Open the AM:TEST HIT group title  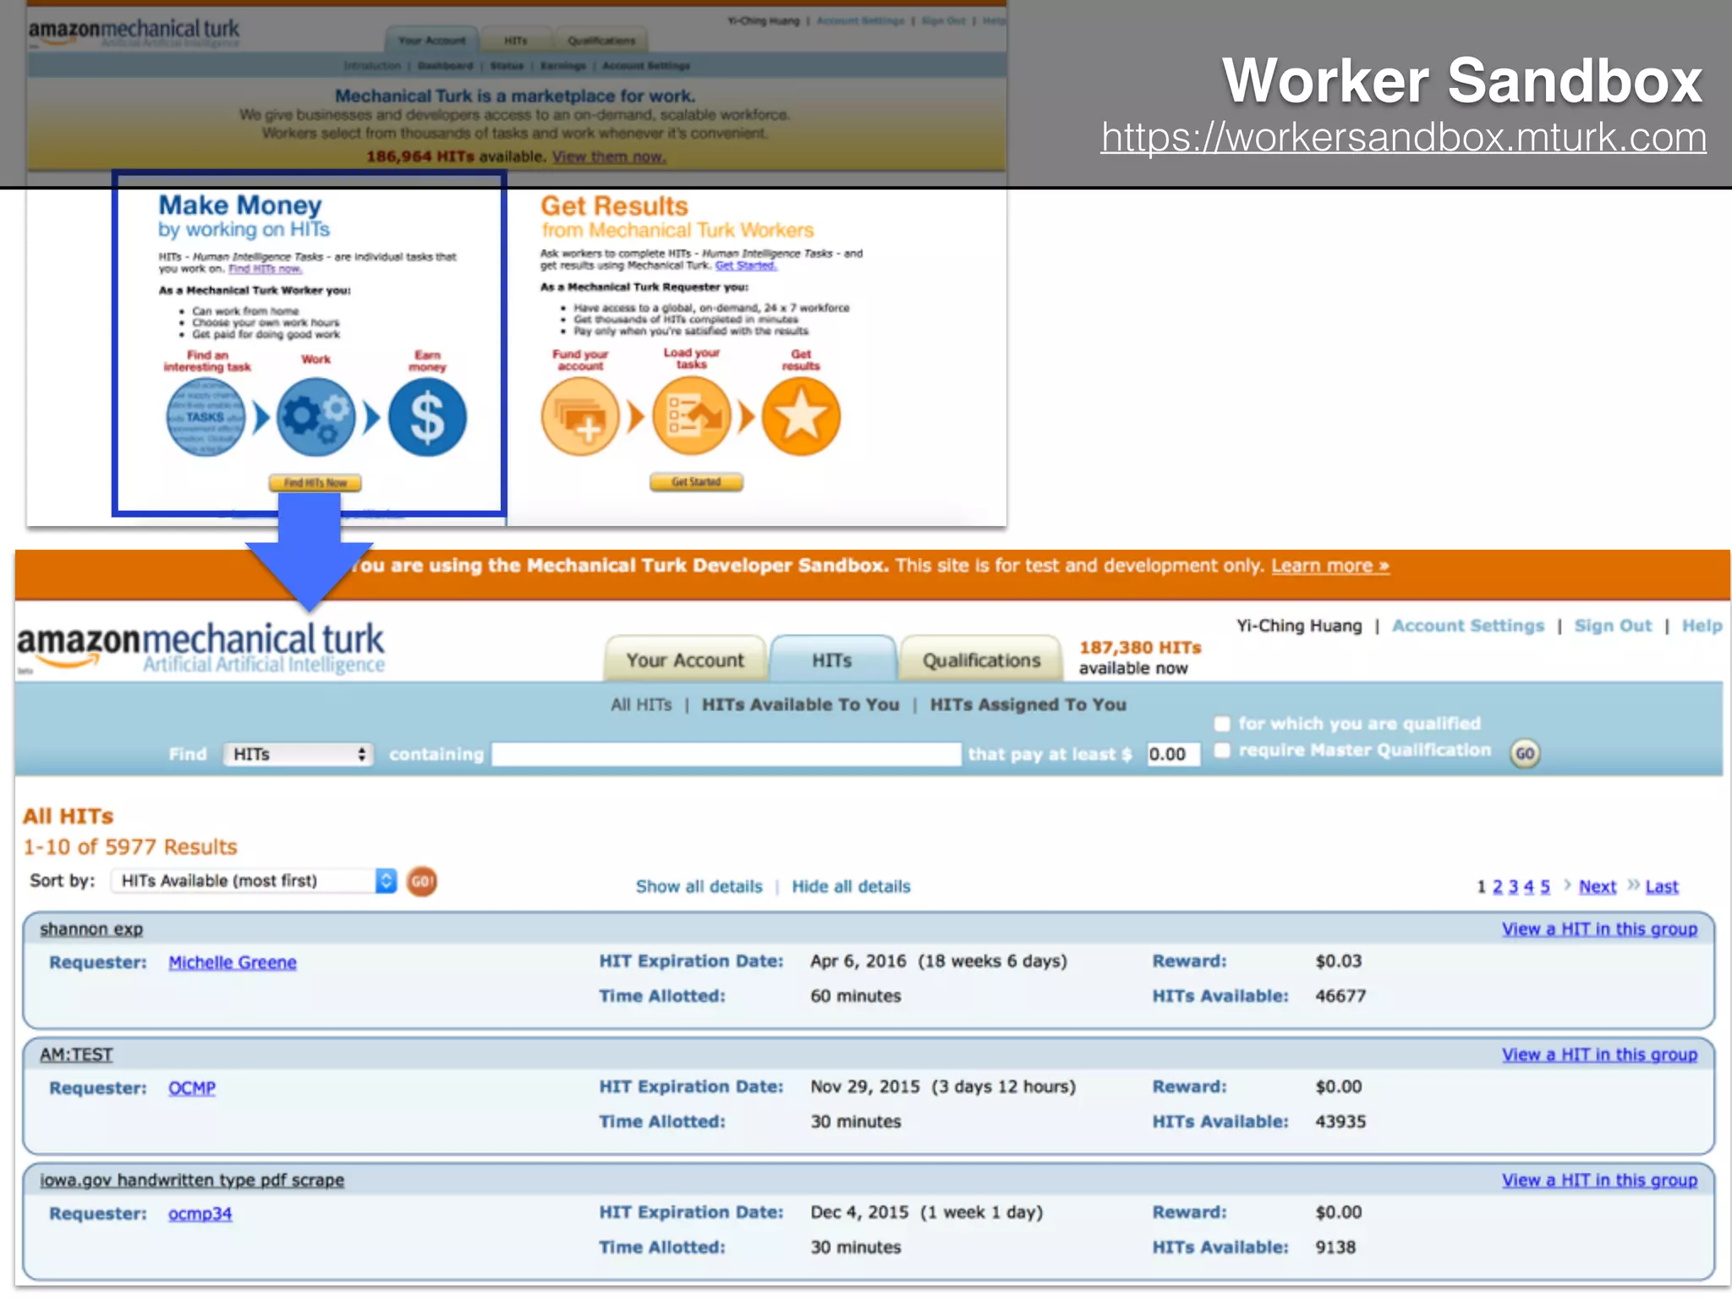point(76,1055)
